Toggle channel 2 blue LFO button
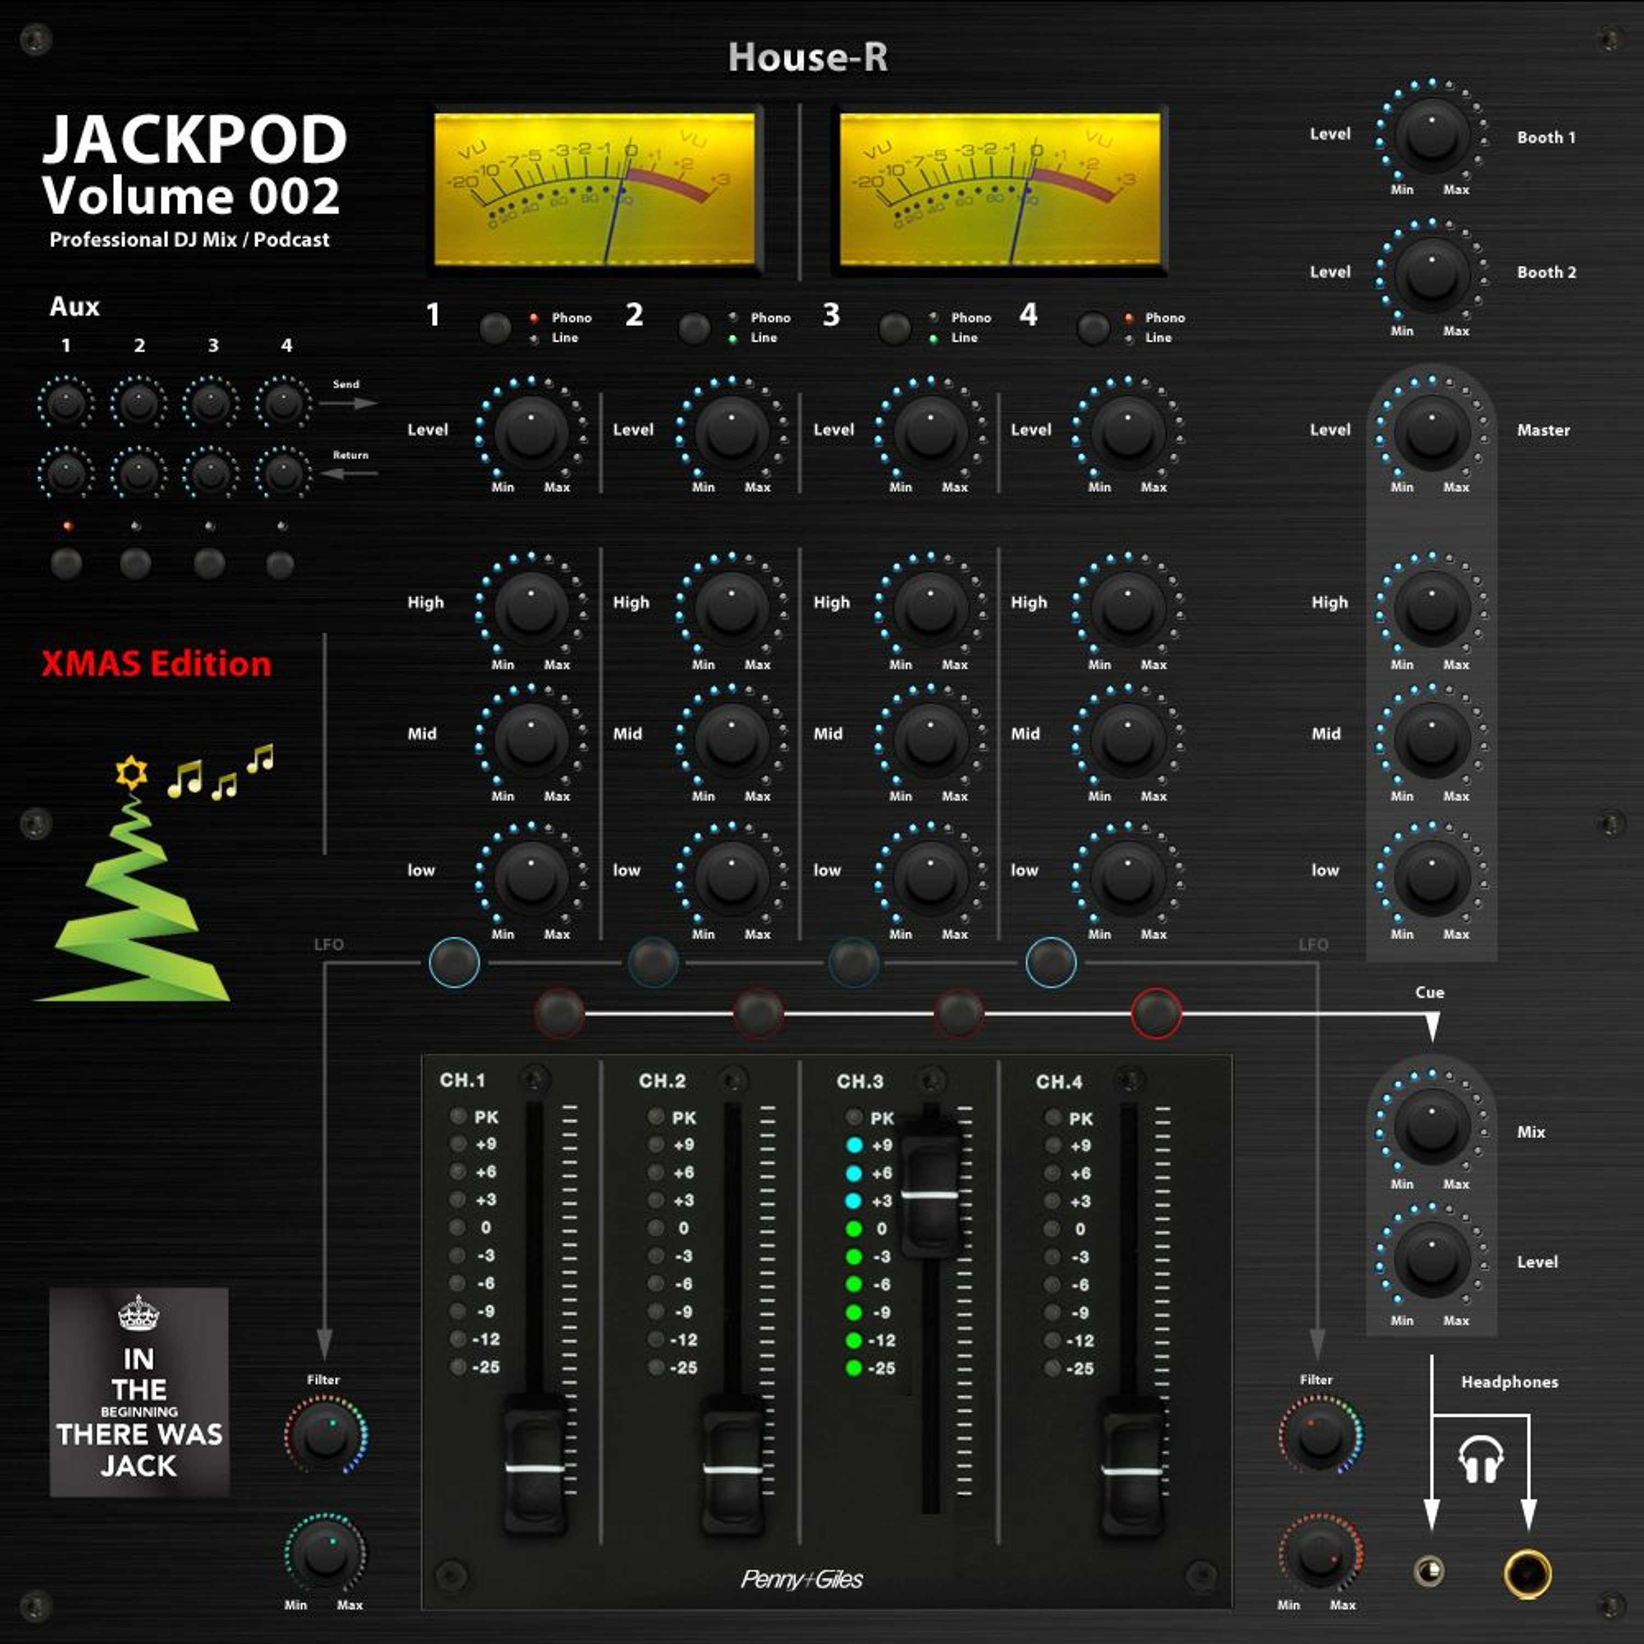This screenshot has height=1644, width=1644. coord(654,962)
